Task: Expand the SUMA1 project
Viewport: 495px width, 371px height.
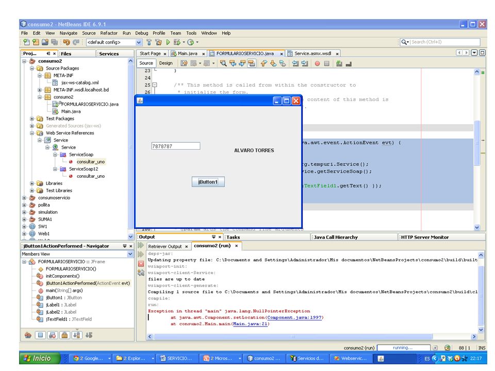Action: click(x=24, y=220)
